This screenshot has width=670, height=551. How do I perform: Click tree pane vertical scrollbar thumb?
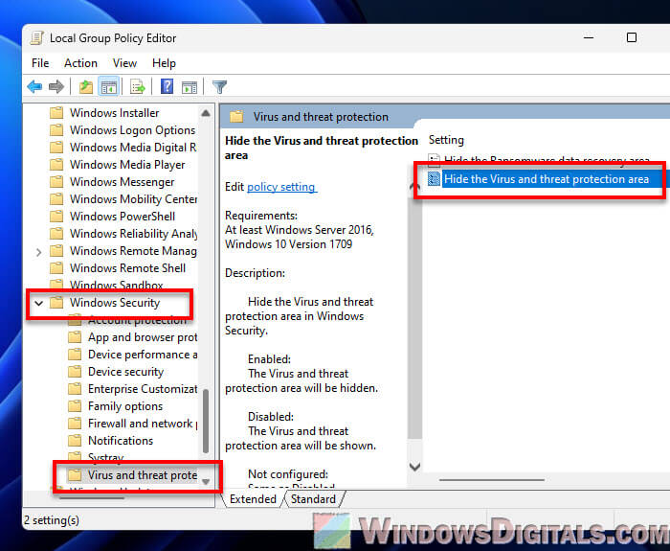[206, 421]
